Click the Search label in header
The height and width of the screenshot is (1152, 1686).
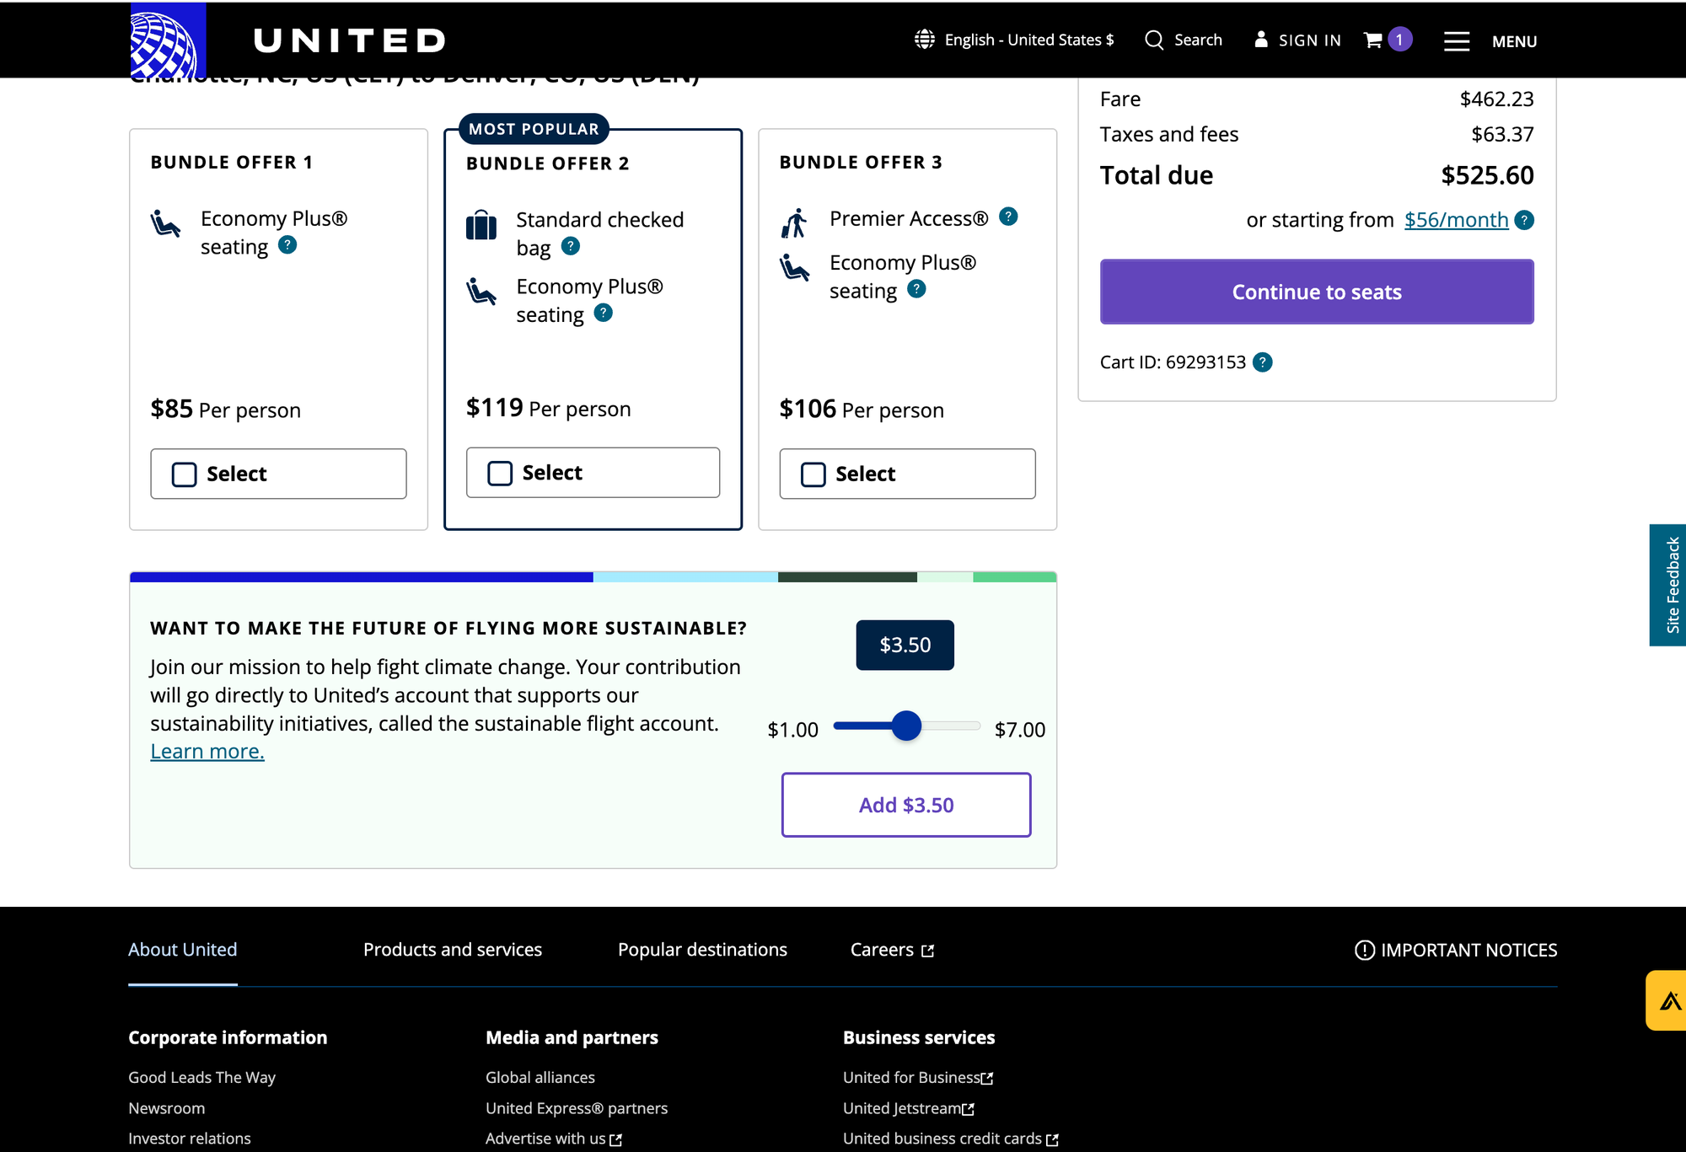tap(1198, 40)
